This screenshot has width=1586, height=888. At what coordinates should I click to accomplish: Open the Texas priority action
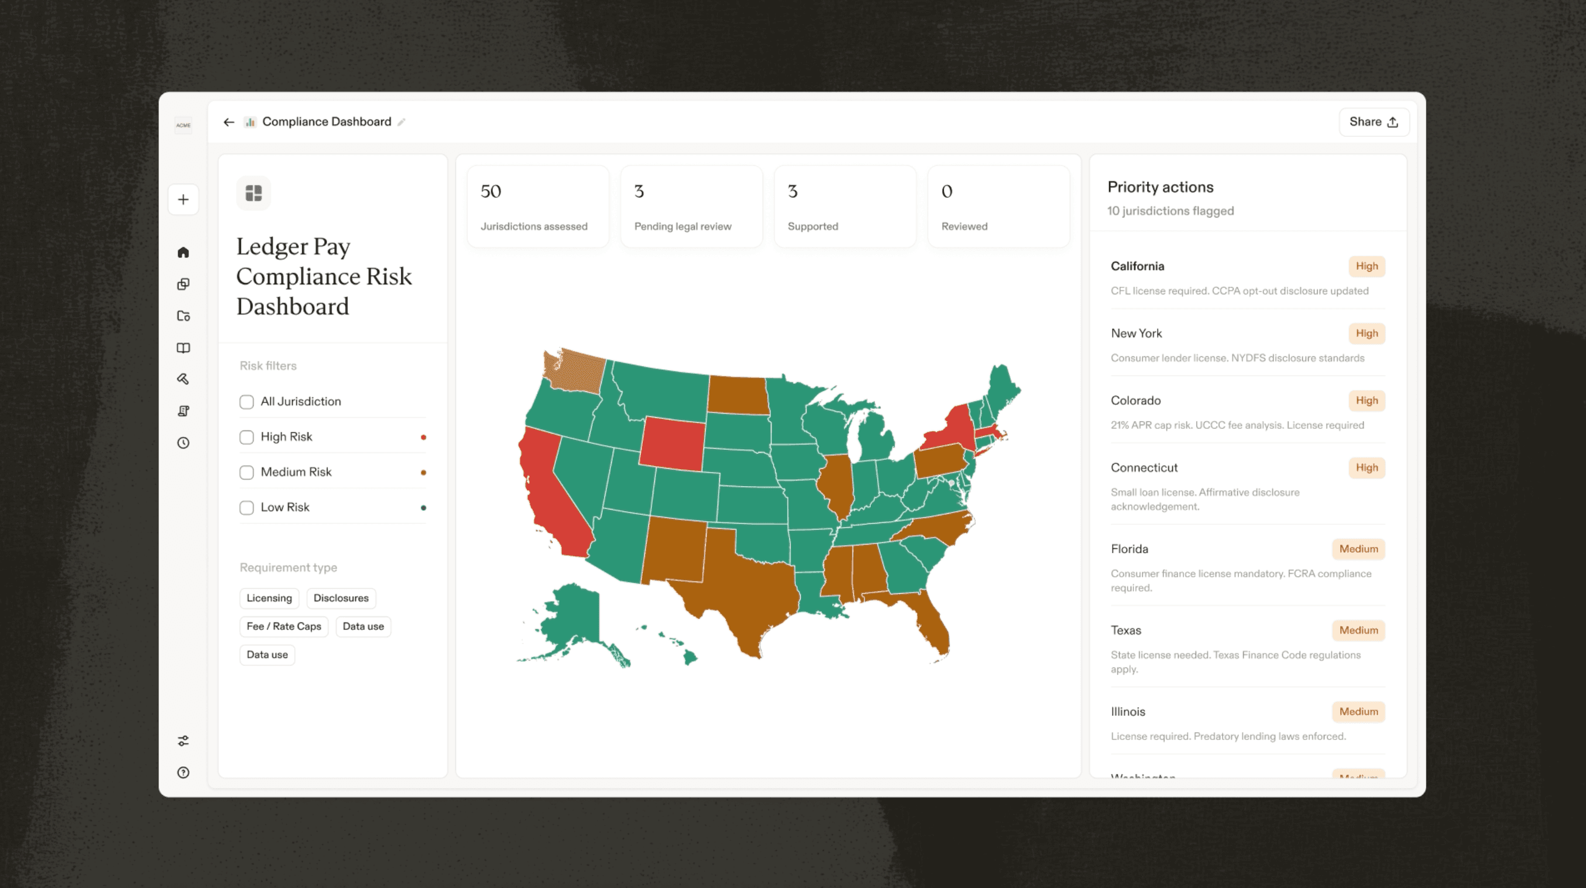click(1247, 649)
